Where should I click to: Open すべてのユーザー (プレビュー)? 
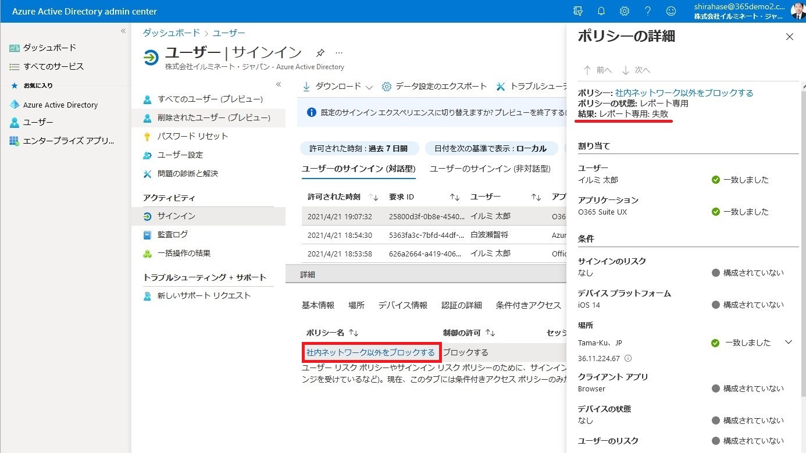click(210, 99)
